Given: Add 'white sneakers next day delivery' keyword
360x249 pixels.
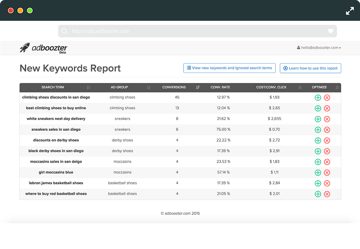Looking at the screenshot, I should tap(318, 119).
